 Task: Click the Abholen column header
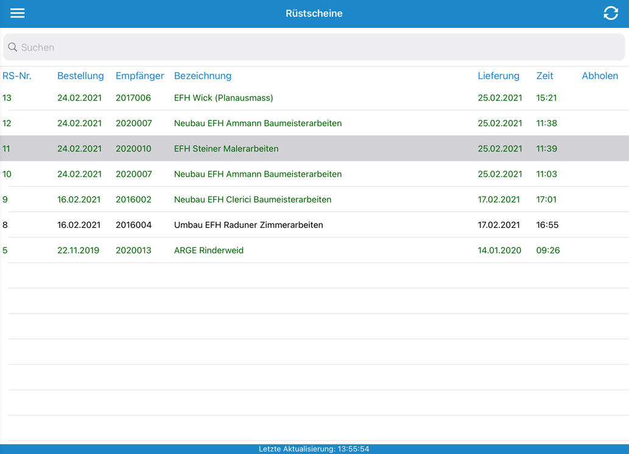(x=600, y=75)
